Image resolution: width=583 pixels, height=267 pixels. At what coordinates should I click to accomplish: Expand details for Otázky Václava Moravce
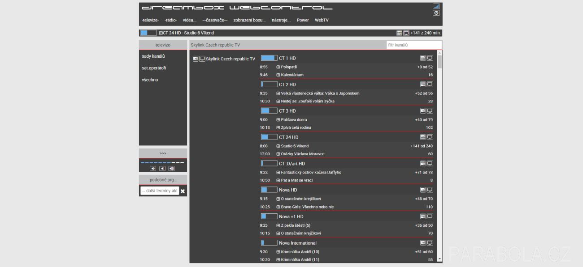click(278, 154)
